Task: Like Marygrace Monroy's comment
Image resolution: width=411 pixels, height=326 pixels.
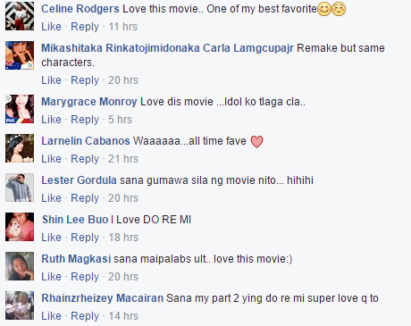Action: (51, 120)
